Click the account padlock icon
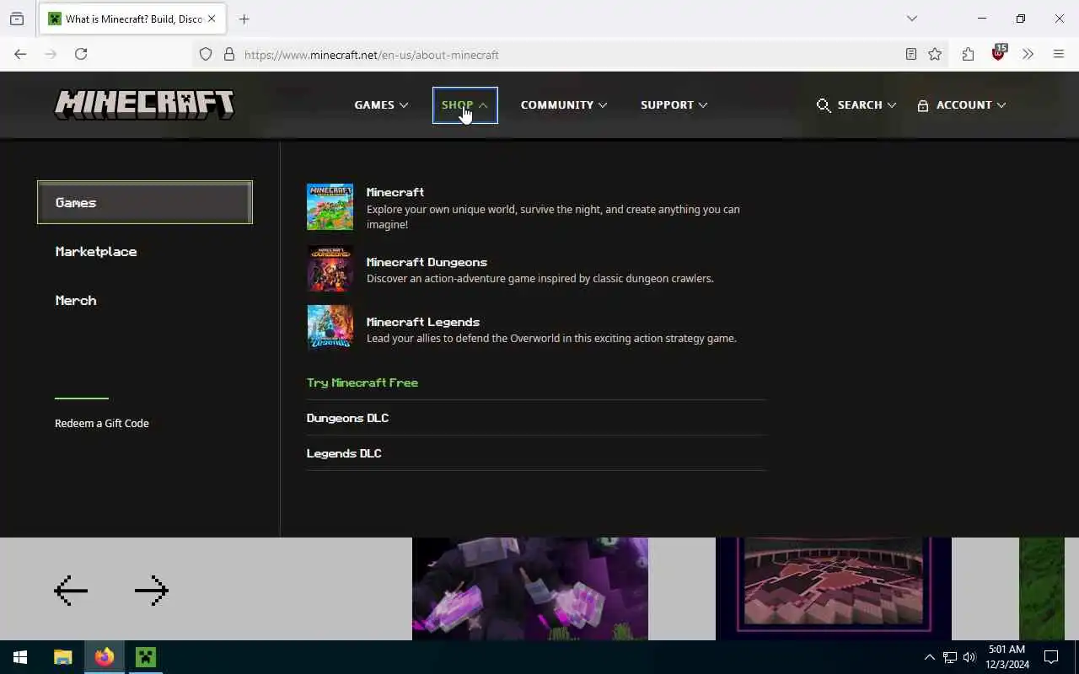 [923, 105]
